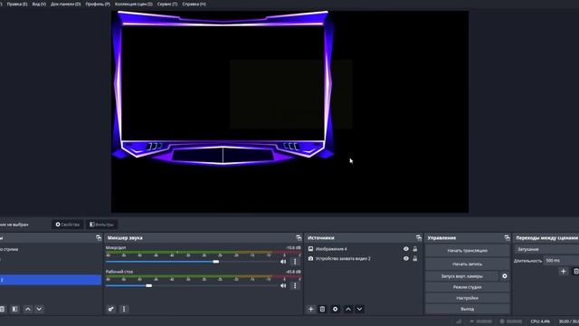The image size is (579, 326).
Task: Select the highlighted scene 2
Action: (51, 280)
